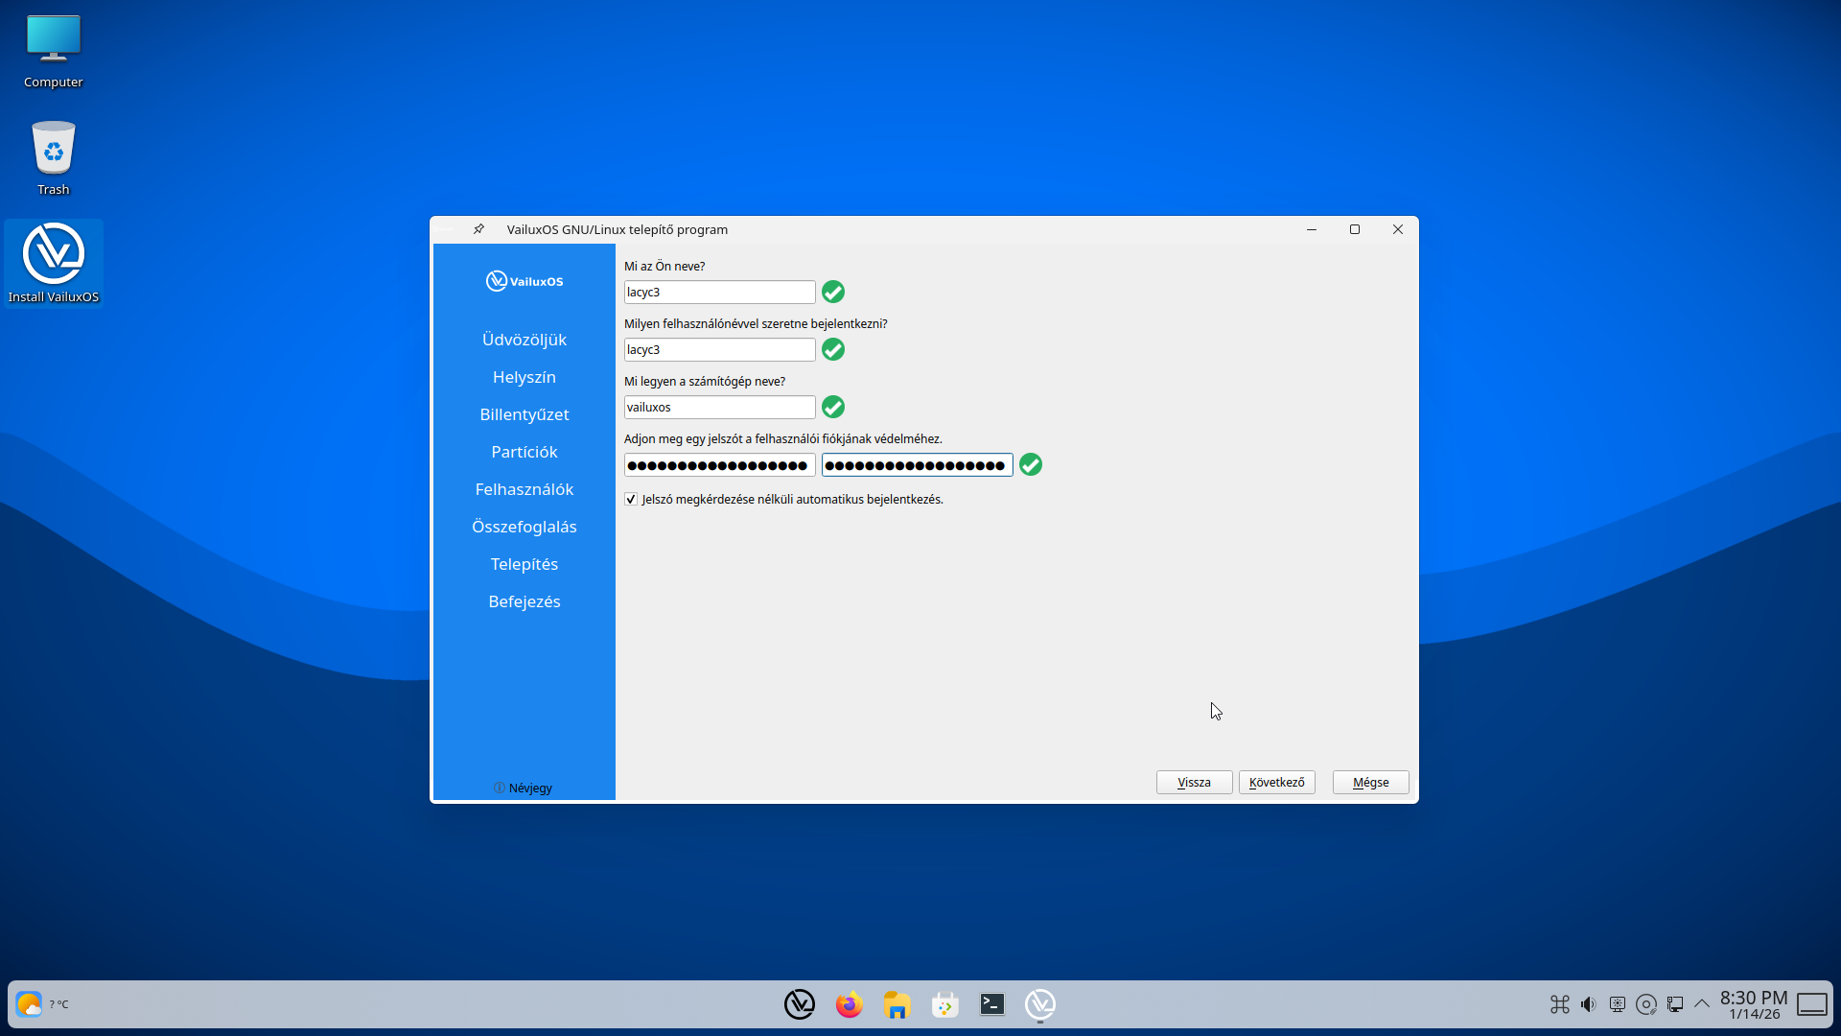Expand hidden tray icons with the chevron
The height and width of the screenshot is (1036, 1841).
pos(1703,1004)
